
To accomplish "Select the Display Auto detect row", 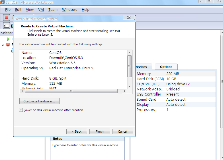I will click(x=176, y=104).
